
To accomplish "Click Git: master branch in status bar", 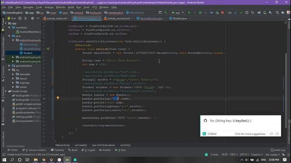I will (272, 154).
